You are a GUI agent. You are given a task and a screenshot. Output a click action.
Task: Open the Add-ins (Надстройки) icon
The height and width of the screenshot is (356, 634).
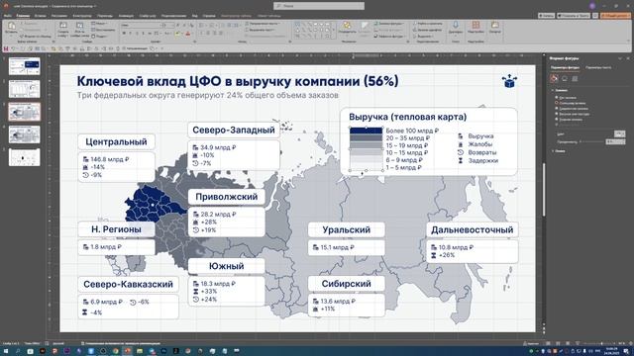click(475, 26)
